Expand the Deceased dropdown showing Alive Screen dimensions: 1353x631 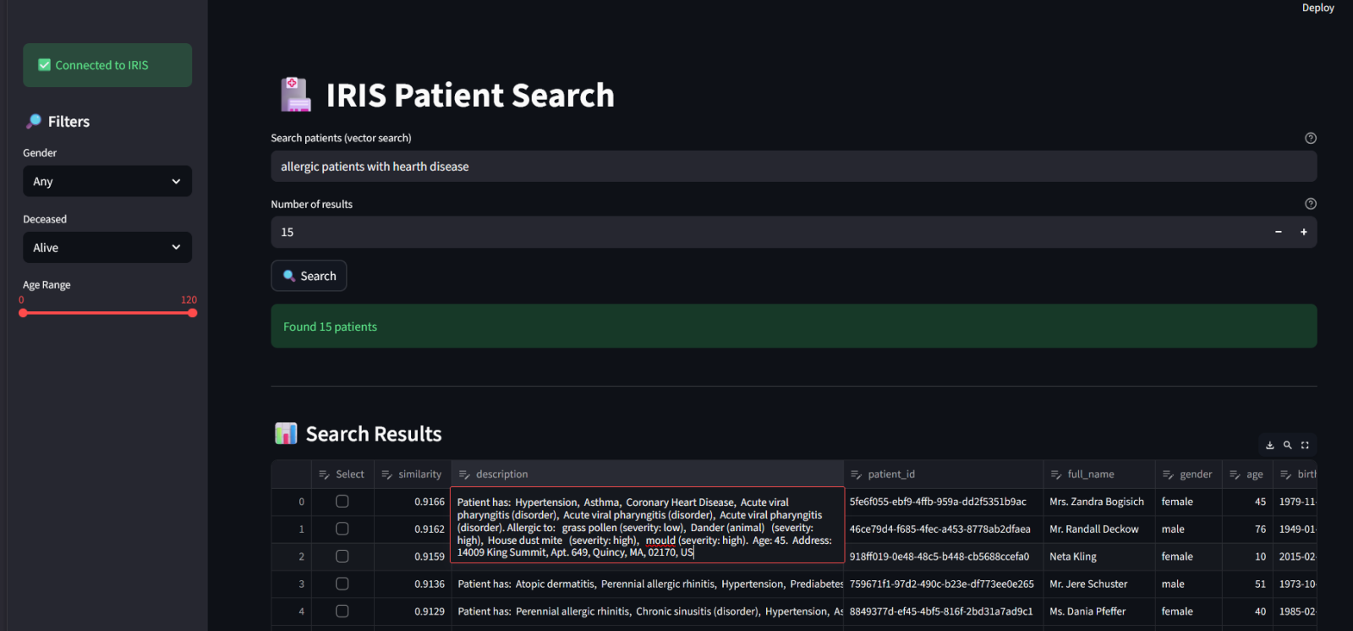click(x=107, y=248)
